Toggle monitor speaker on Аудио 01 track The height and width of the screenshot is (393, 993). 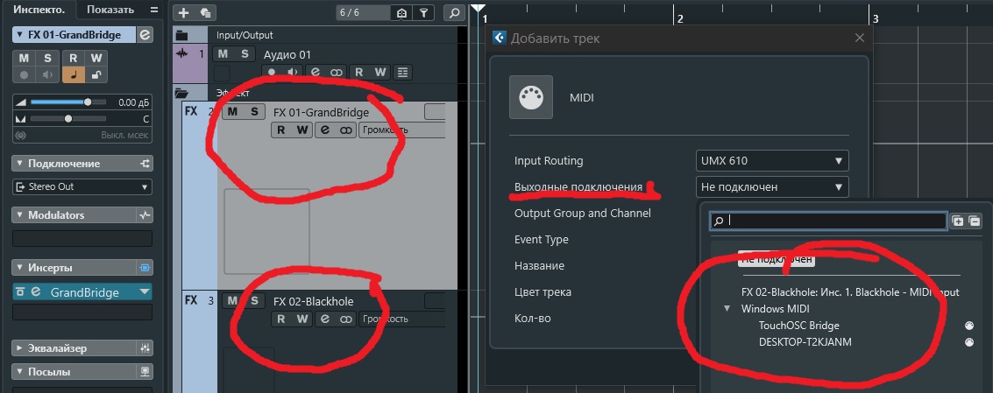[293, 72]
